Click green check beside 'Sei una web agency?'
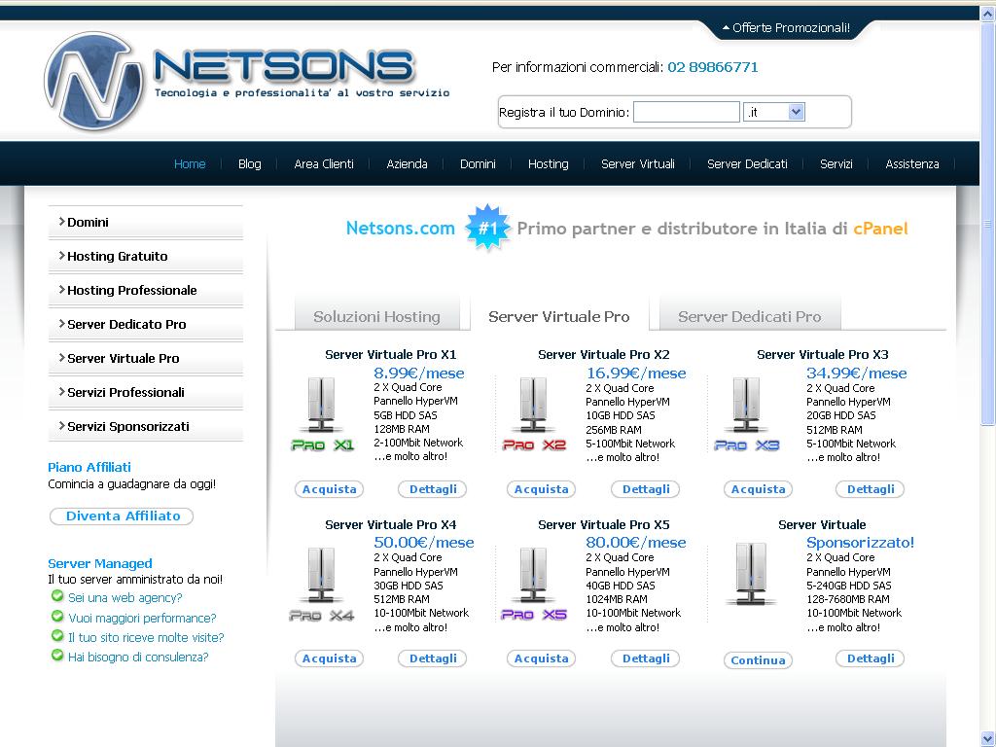Image resolution: width=996 pixels, height=747 pixels. click(57, 596)
